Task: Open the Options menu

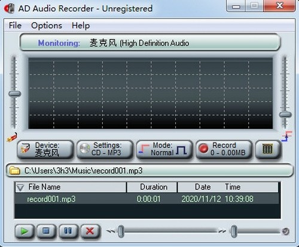Action: 47,26
